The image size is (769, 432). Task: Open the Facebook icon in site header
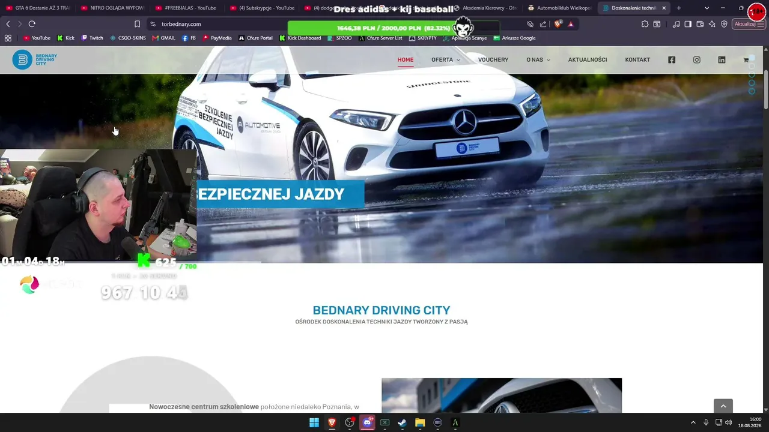(672, 60)
